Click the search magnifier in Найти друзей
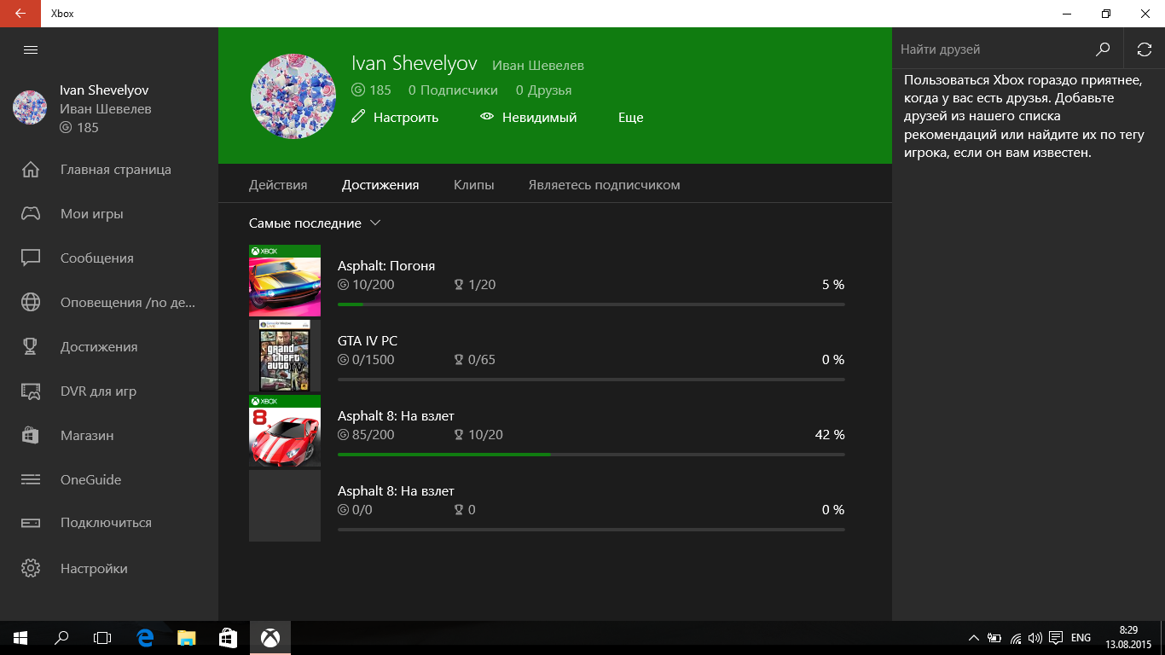 click(x=1103, y=49)
